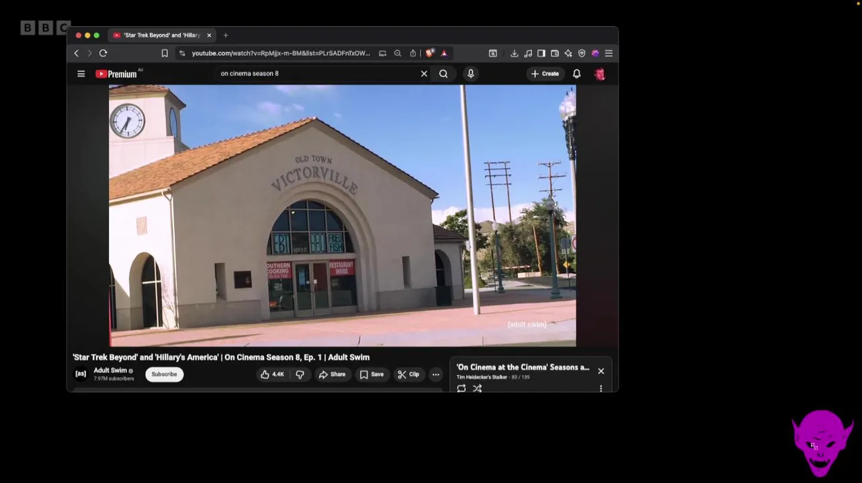Close the playlist panel
The height and width of the screenshot is (483, 862).
[x=601, y=371]
